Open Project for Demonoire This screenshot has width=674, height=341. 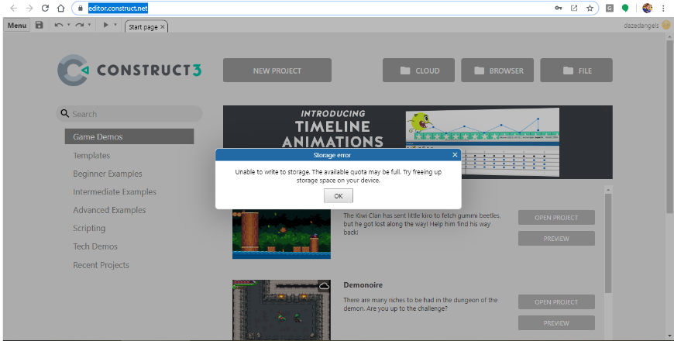(x=556, y=302)
